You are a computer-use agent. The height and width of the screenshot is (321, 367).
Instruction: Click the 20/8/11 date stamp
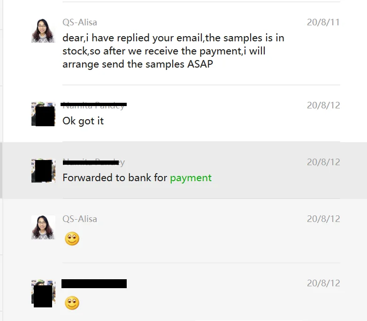pos(323,22)
